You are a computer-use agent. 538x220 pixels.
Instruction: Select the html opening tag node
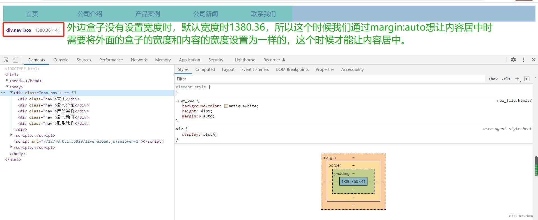[12, 75]
